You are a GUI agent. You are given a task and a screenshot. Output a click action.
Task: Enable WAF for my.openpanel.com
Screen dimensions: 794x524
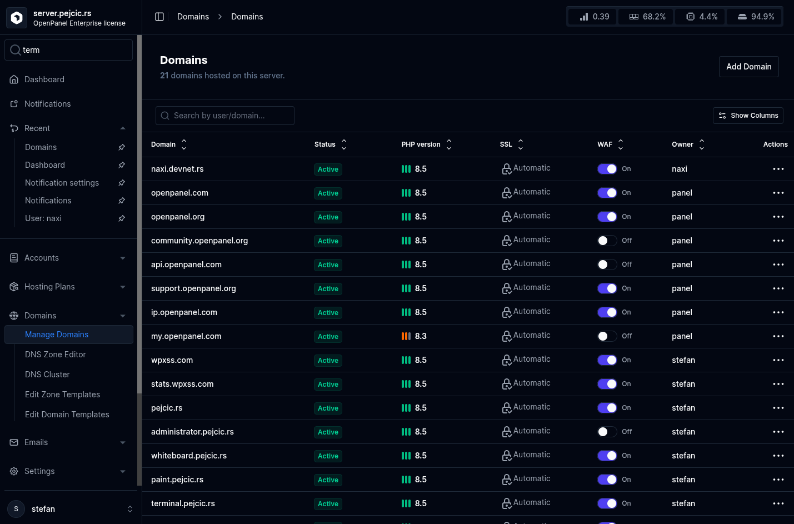point(607,336)
